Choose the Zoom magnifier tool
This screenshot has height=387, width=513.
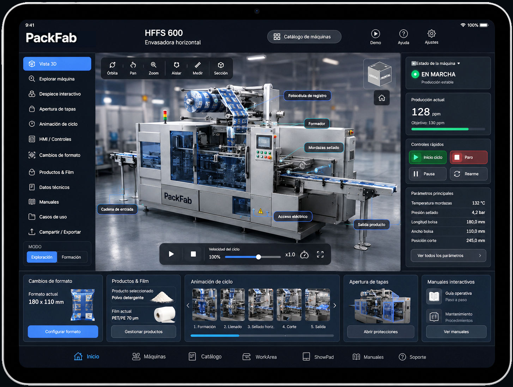point(153,68)
